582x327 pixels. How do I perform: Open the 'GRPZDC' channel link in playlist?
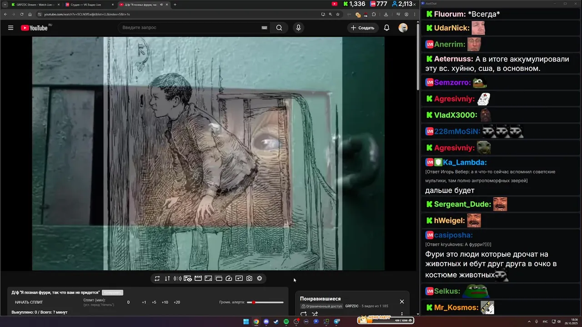[x=352, y=306]
